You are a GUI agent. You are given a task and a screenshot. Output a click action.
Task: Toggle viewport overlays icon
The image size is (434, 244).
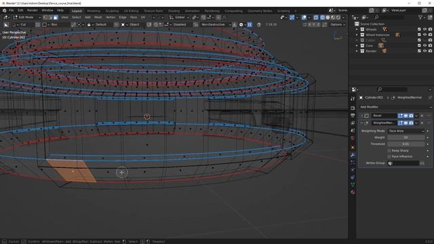pos(304,18)
